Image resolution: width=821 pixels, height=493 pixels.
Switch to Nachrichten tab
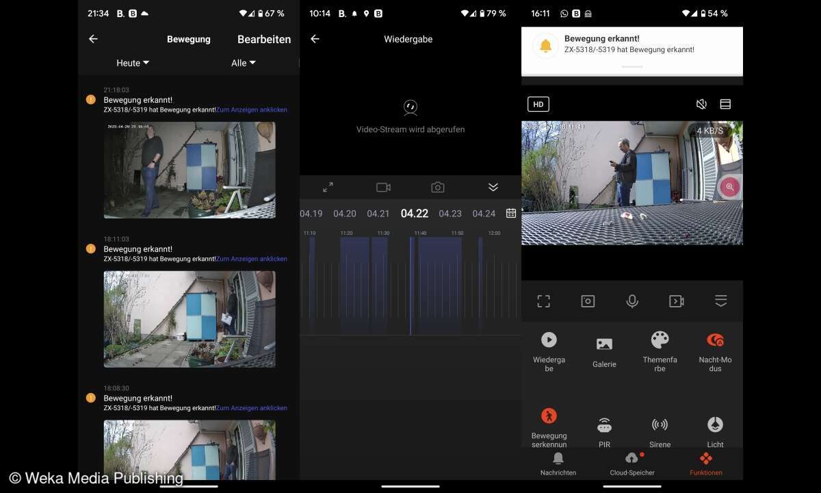click(x=558, y=464)
